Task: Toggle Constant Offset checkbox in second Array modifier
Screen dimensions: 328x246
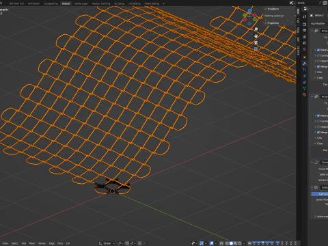Action: (318, 121)
